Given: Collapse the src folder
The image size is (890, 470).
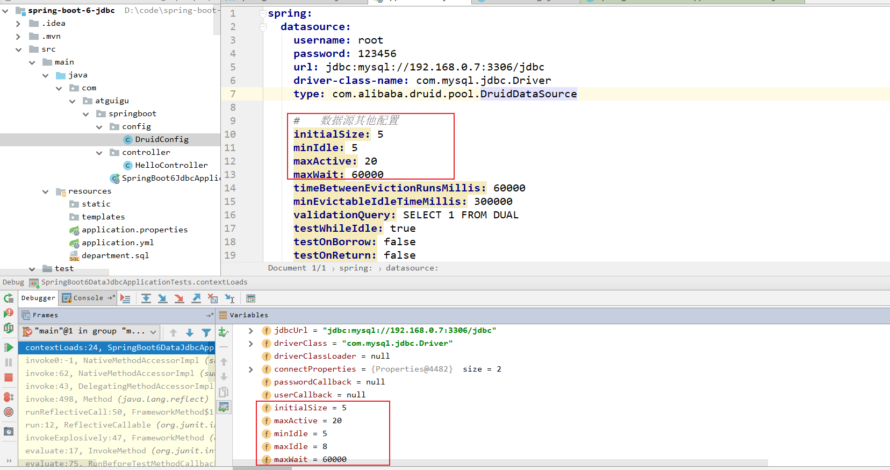Looking at the screenshot, I should (18, 49).
